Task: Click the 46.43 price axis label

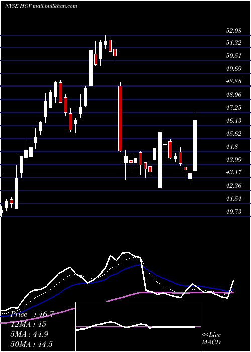Action: pos(234,121)
